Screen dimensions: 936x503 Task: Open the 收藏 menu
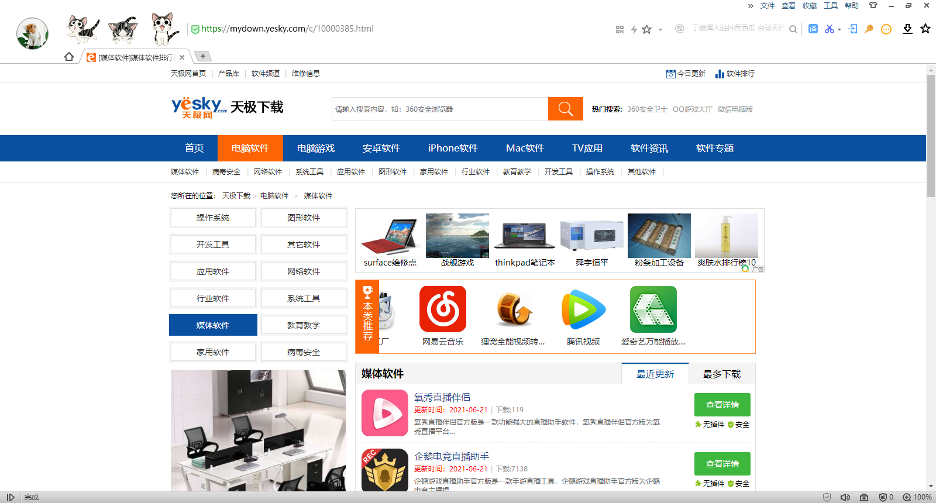810,6
